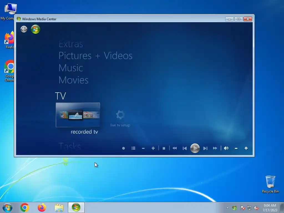Minimize the Windows Media Center window
The width and height of the screenshot is (284, 213).
point(229,19)
